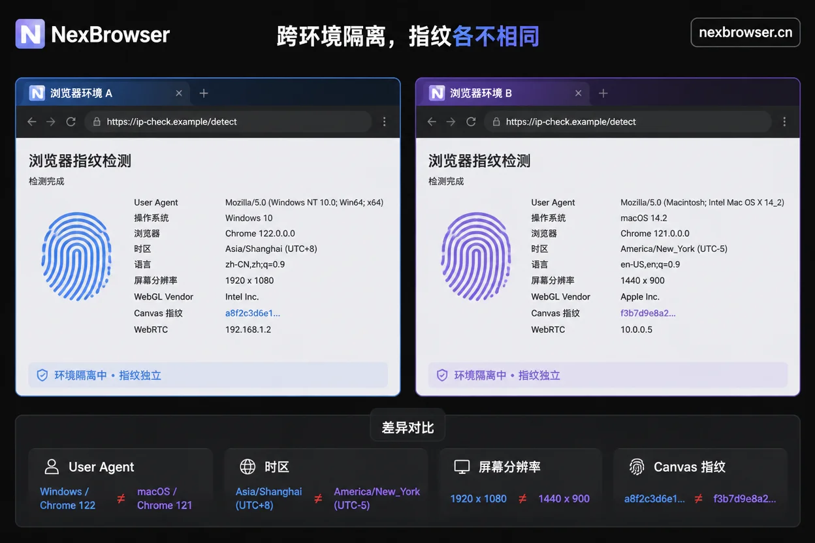Image resolution: width=815 pixels, height=543 pixels.
Task: Click the not-equal sign in User Agent card
Action: pyautogui.click(x=121, y=499)
